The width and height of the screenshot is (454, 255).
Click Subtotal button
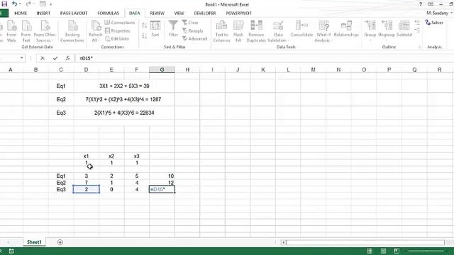(x=404, y=28)
